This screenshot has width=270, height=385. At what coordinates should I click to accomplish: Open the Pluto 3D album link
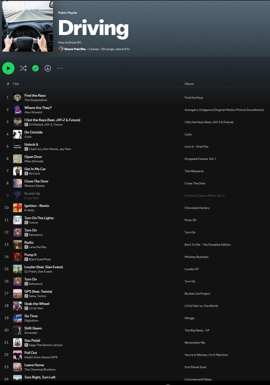click(x=190, y=220)
